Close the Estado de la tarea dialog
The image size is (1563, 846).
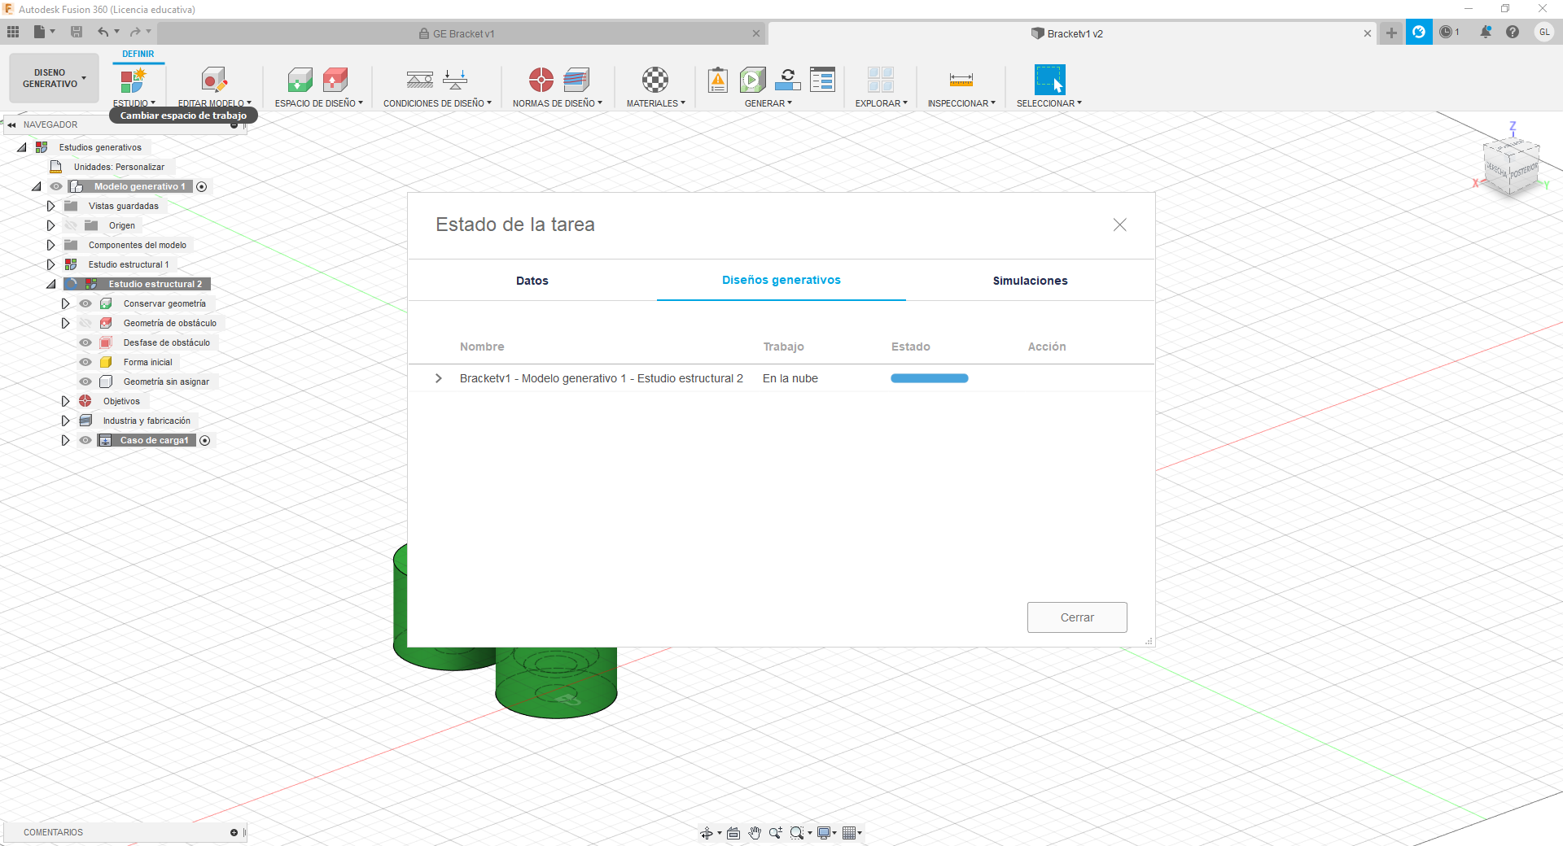click(x=1120, y=225)
